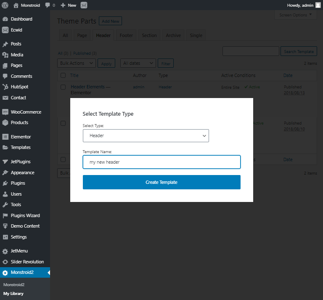
Task: Click the Plugins Wizard flag icon
Action: coord(5,216)
